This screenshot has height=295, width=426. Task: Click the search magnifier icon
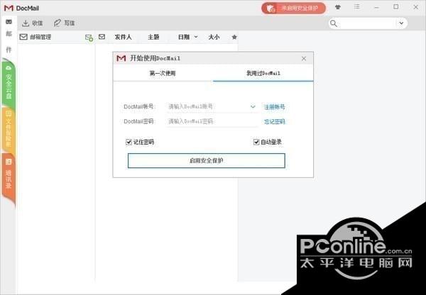click(x=334, y=23)
